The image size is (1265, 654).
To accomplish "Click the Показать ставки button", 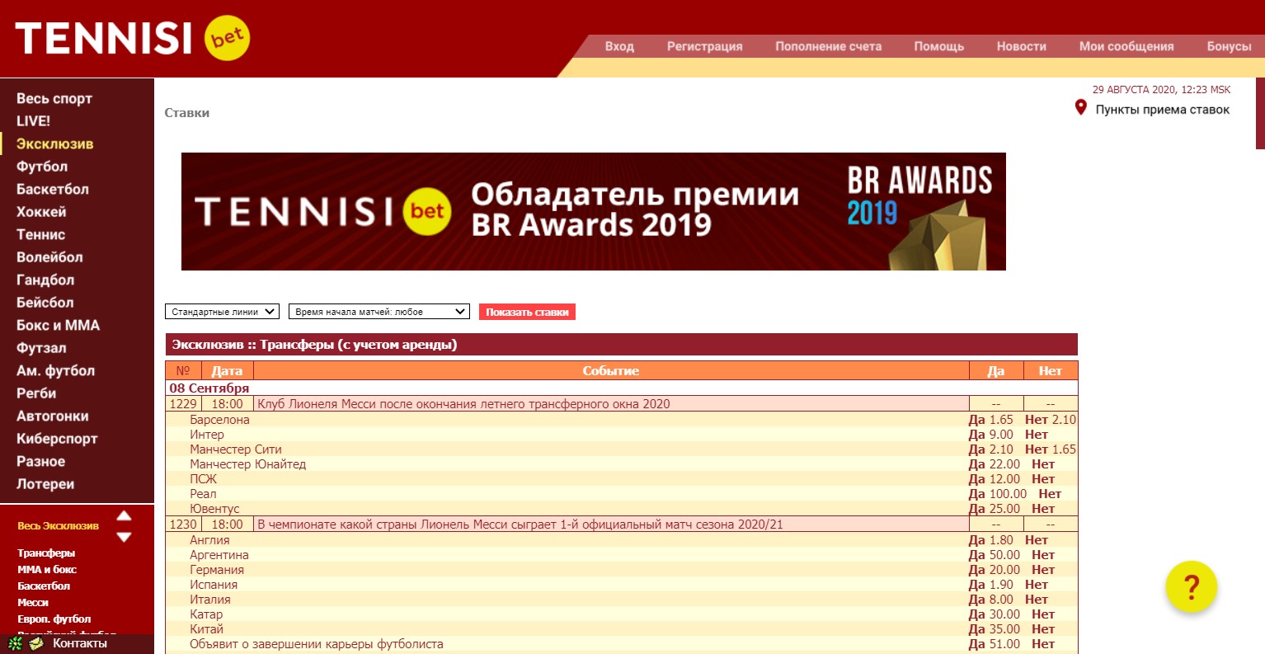I will 527,312.
